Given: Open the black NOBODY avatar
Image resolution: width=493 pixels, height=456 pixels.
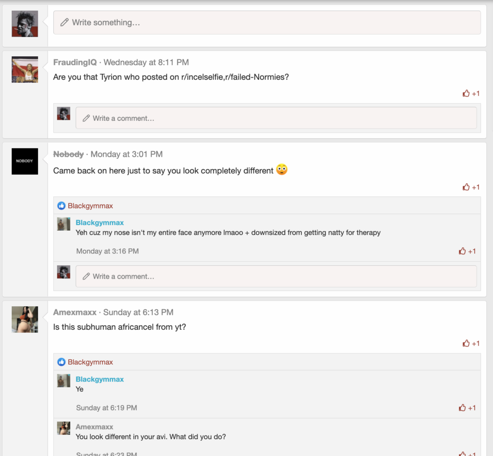Looking at the screenshot, I should coord(25,161).
